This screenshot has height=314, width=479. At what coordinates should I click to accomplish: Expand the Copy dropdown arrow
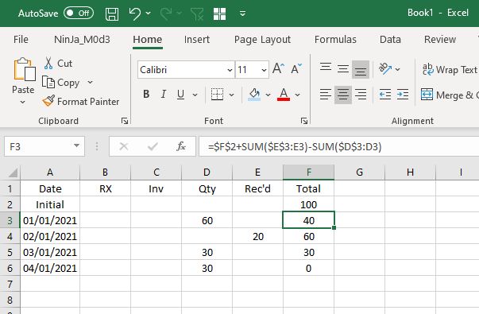pyautogui.click(x=90, y=82)
